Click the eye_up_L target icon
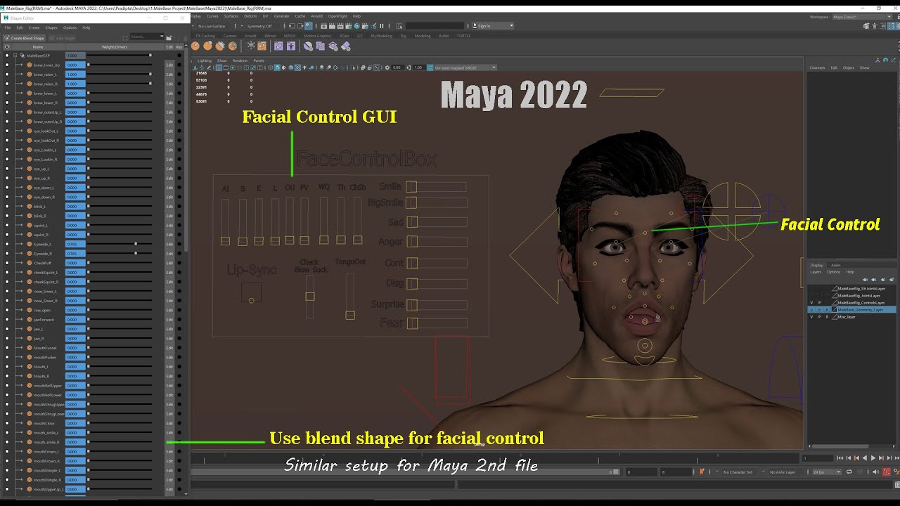The width and height of the screenshot is (900, 506). [x=30, y=169]
